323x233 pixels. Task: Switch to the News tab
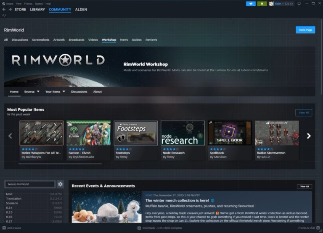click(x=124, y=40)
